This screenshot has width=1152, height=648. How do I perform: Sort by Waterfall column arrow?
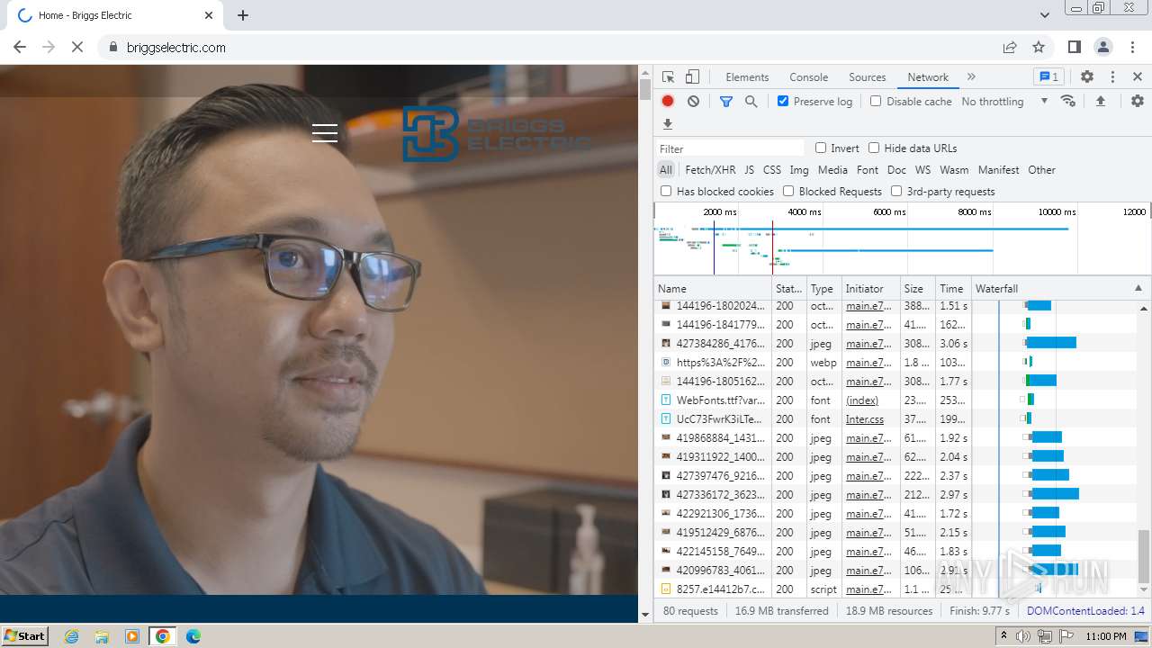pyautogui.click(x=1138, y=289)
